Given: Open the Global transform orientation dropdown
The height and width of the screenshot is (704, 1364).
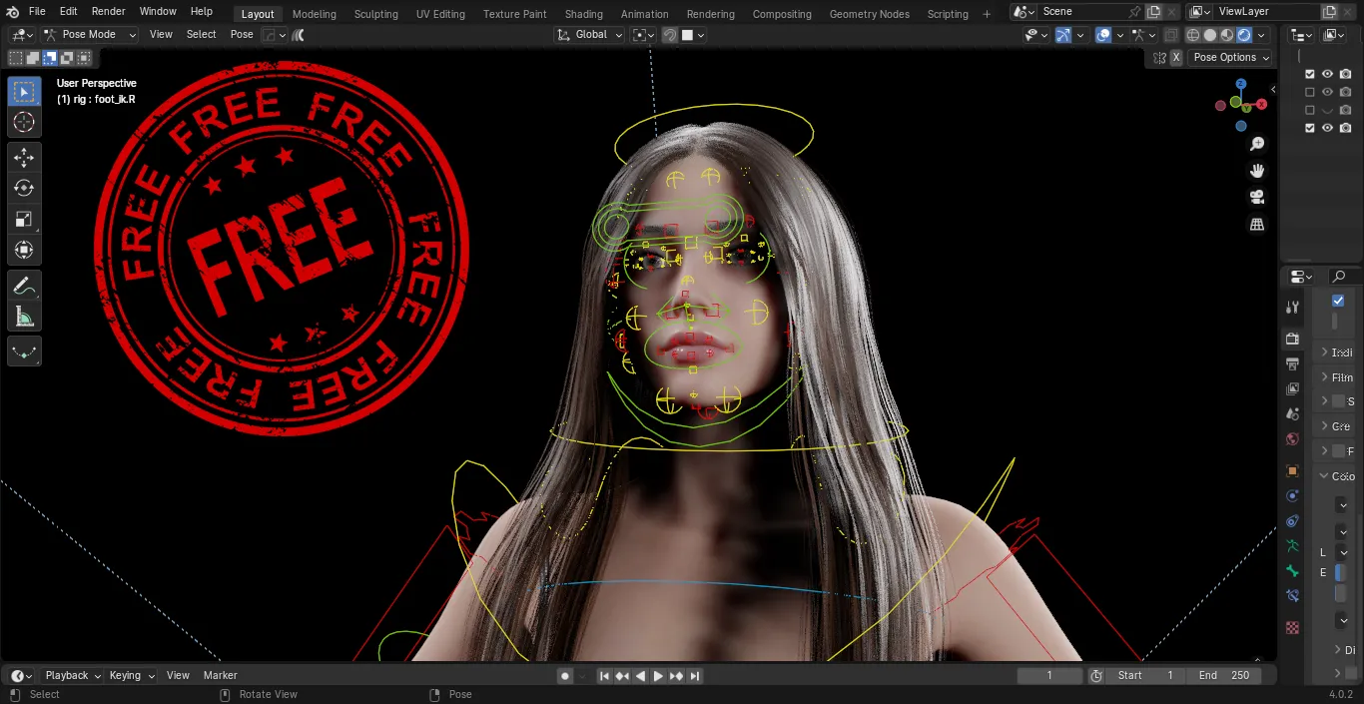Looking at the screenshot, I should [x=588, y=35].
